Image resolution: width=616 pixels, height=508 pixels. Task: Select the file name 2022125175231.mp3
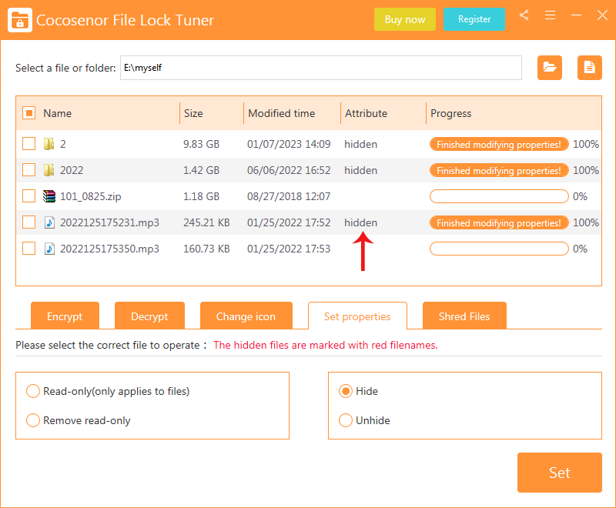(x=109, y=222)
